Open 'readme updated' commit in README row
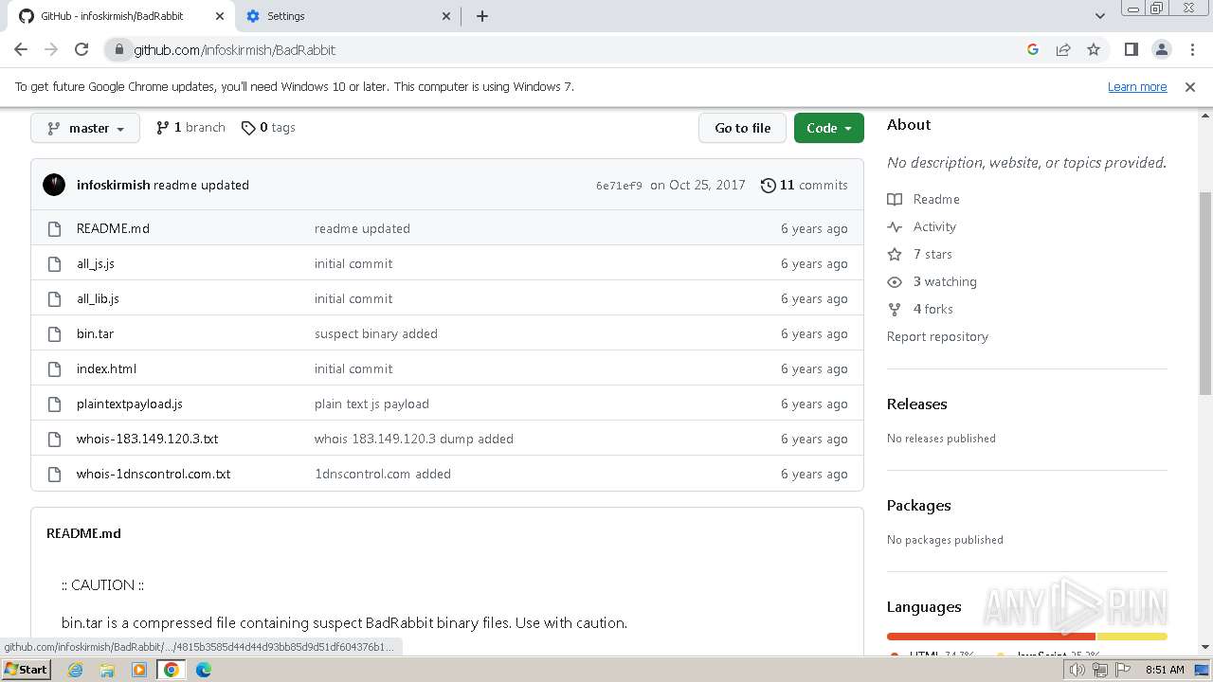1213x682 pixels. pyautogui.click(x=362, y=228)
